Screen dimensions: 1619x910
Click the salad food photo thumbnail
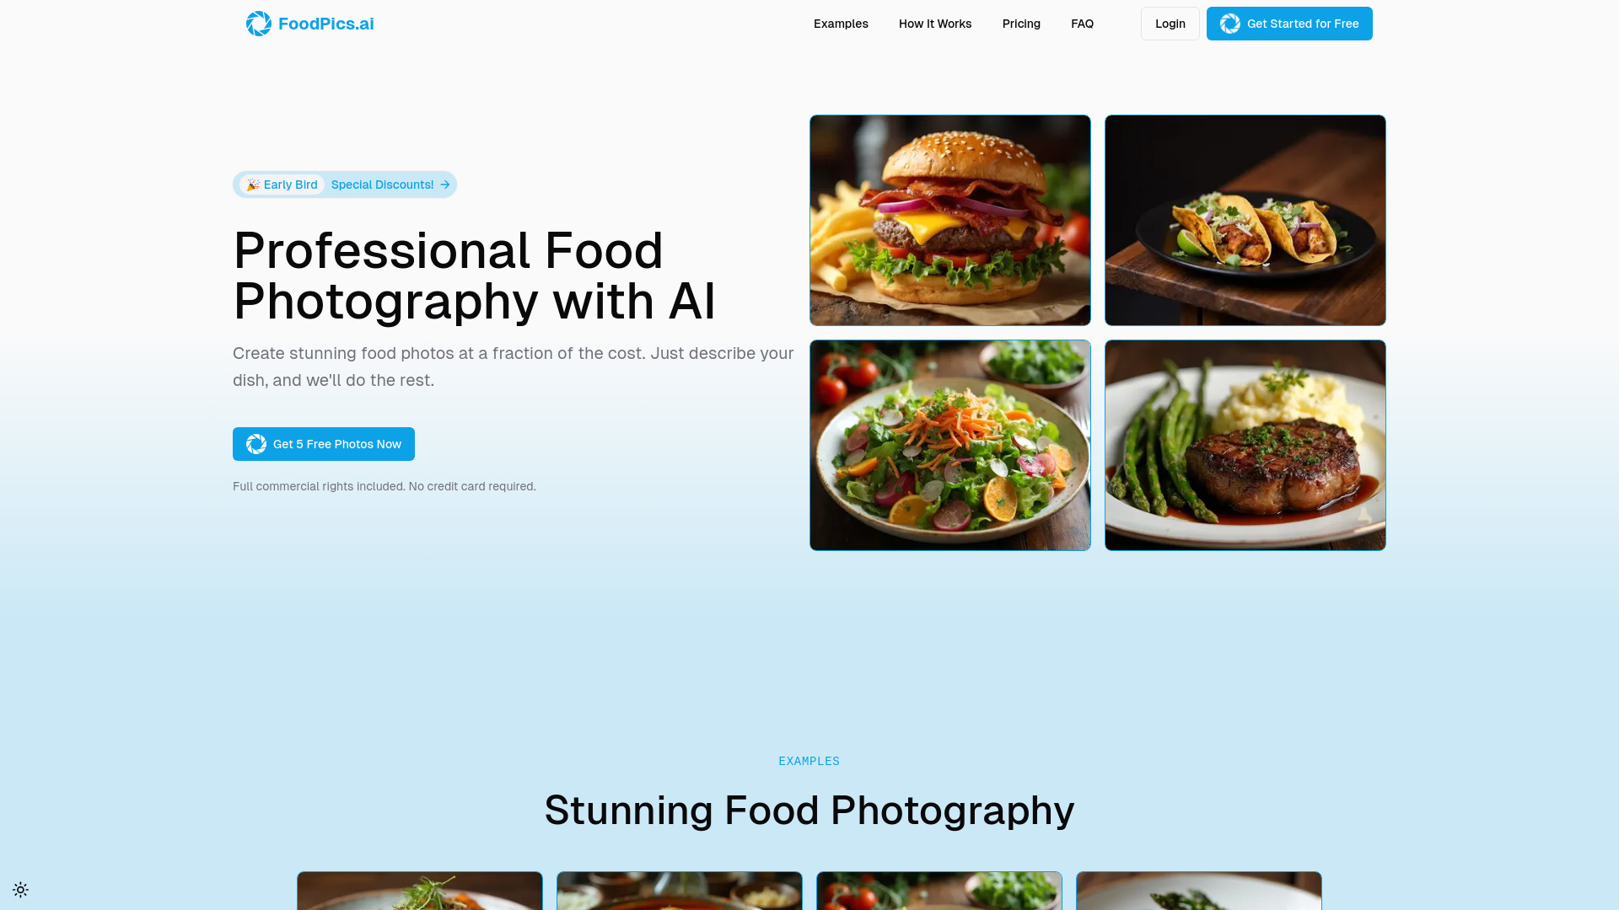(949, 444)
